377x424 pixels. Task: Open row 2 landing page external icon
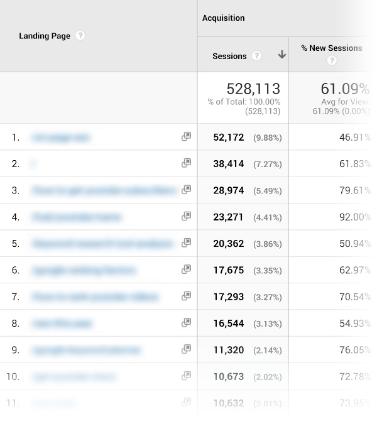click(186, 163)
